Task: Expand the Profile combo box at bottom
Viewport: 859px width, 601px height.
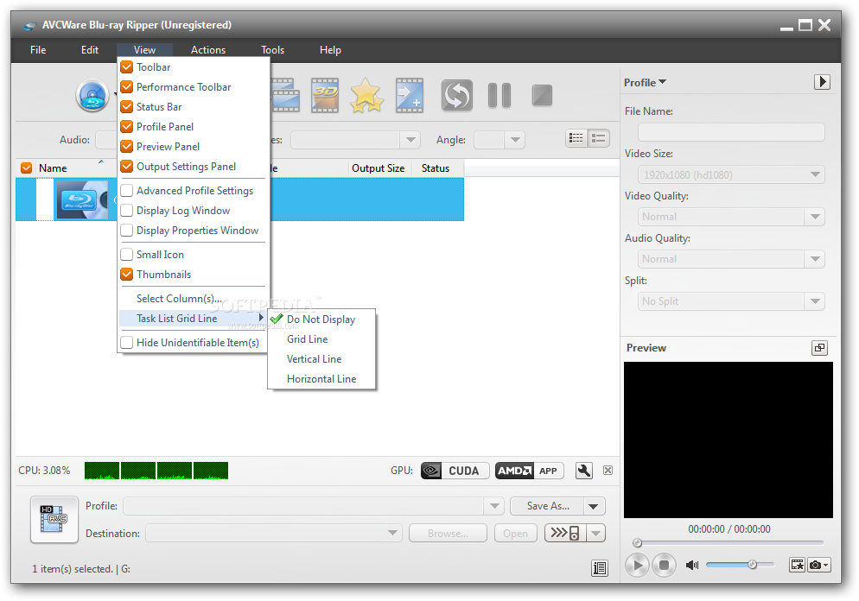Action: [x=494, y=506]
